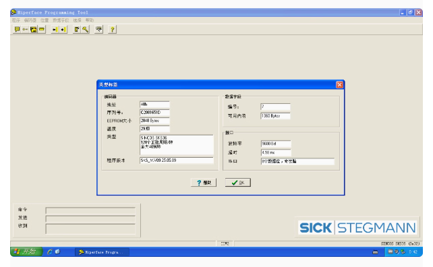
Task: Click the 命令 command field in bottom panel
Action: coord(90,210)
